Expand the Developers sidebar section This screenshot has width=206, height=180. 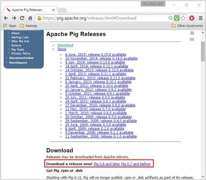[18, 63]
